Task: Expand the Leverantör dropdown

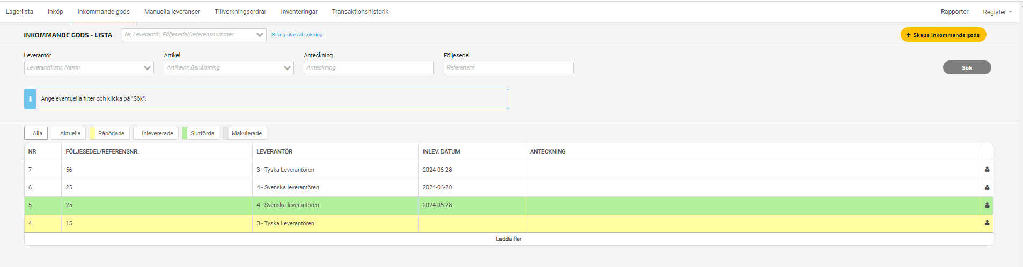Action: tap(148, 68)
